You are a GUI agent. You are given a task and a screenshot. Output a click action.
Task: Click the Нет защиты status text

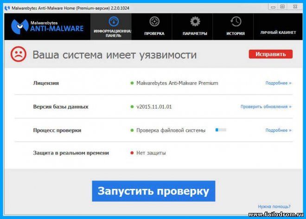151,153
